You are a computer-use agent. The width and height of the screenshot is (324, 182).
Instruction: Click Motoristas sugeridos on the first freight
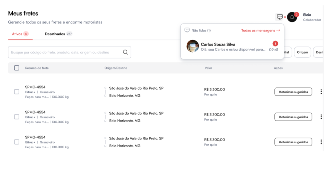pos(293,92)
